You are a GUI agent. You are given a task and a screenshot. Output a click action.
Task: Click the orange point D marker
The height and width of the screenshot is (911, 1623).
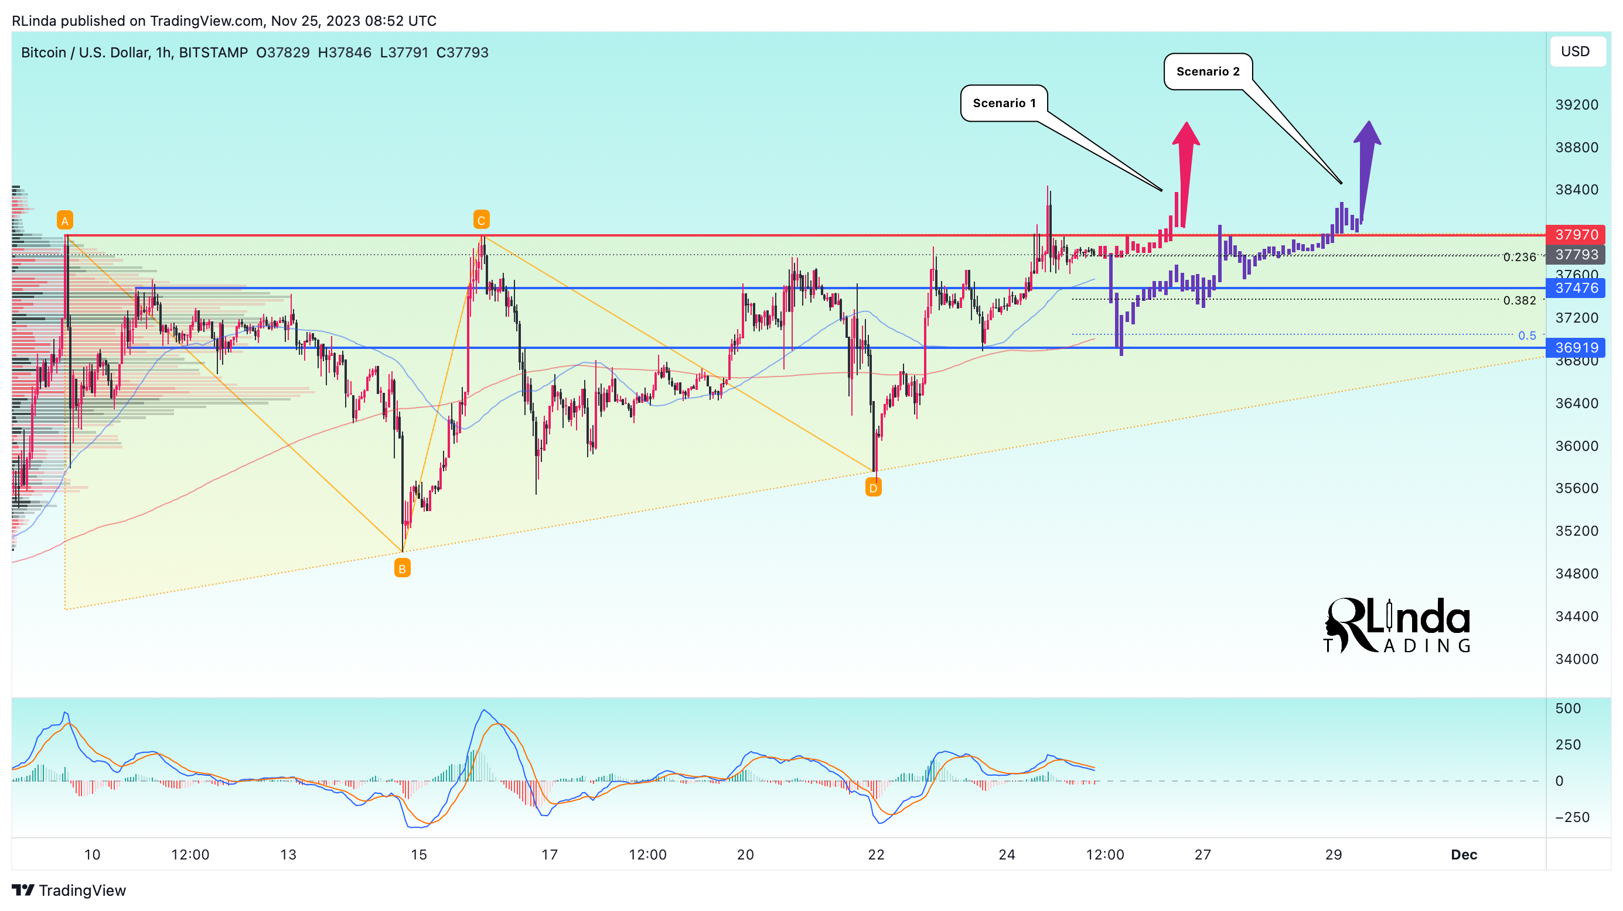point(873,487)
